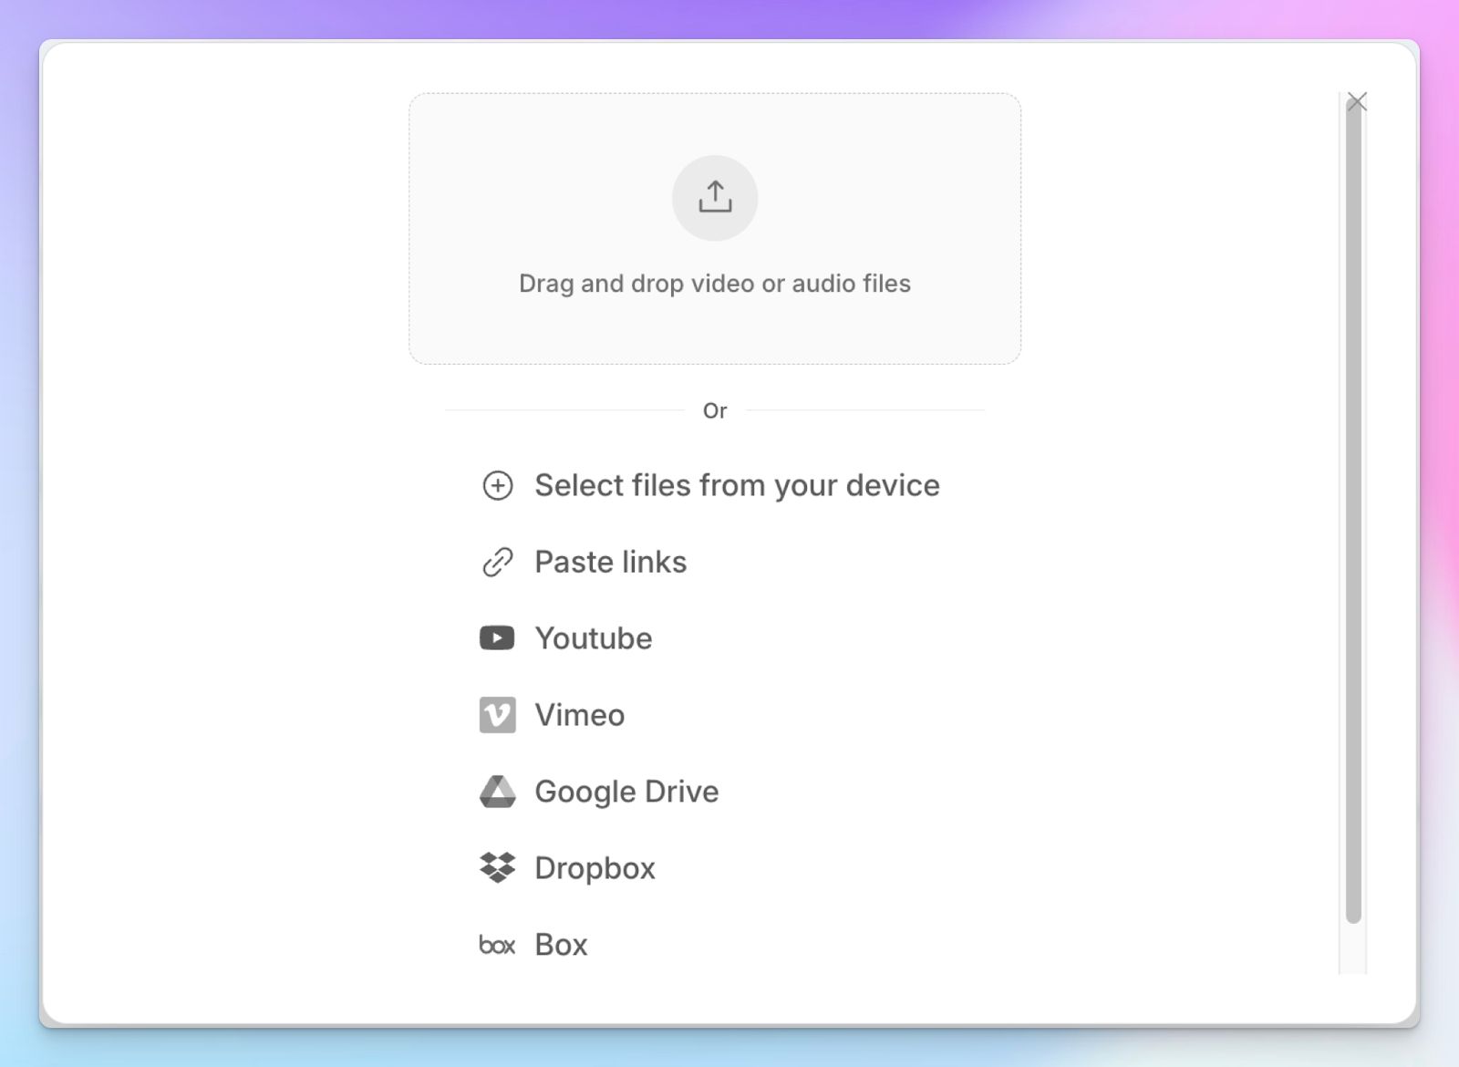Import media from Vimeo
The height and width of the screenshot is (1067, 1459).
(580, 715)
